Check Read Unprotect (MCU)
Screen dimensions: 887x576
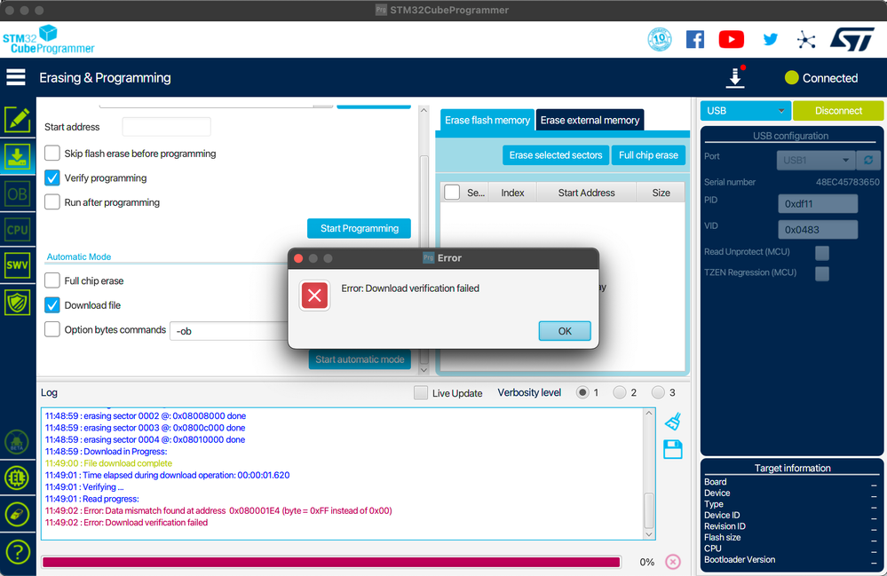pos(822,252)
